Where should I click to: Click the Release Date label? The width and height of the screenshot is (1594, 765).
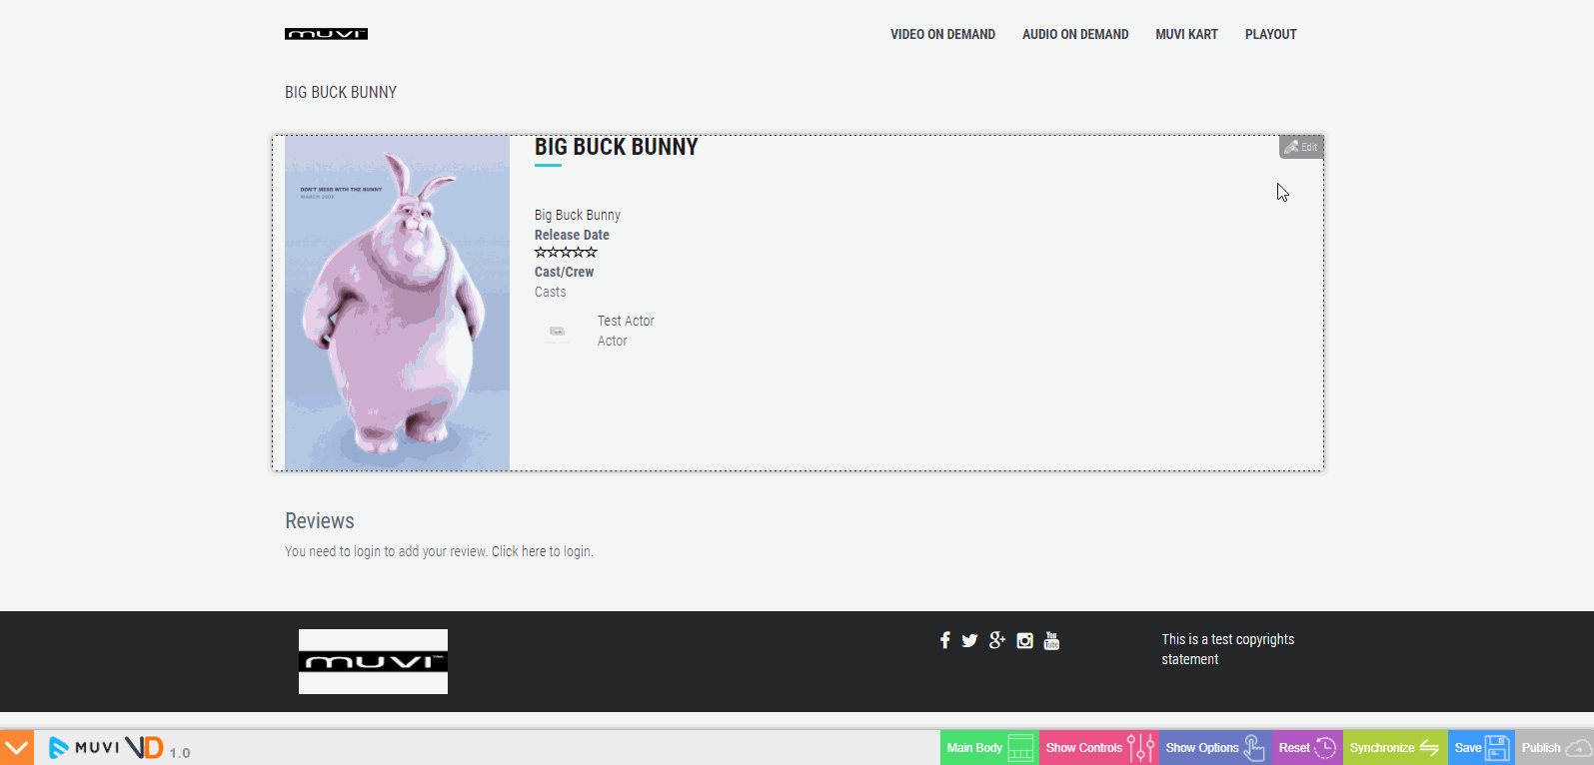[x=572, y=235]
